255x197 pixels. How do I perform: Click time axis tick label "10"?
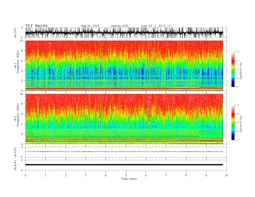coord(226,175)
